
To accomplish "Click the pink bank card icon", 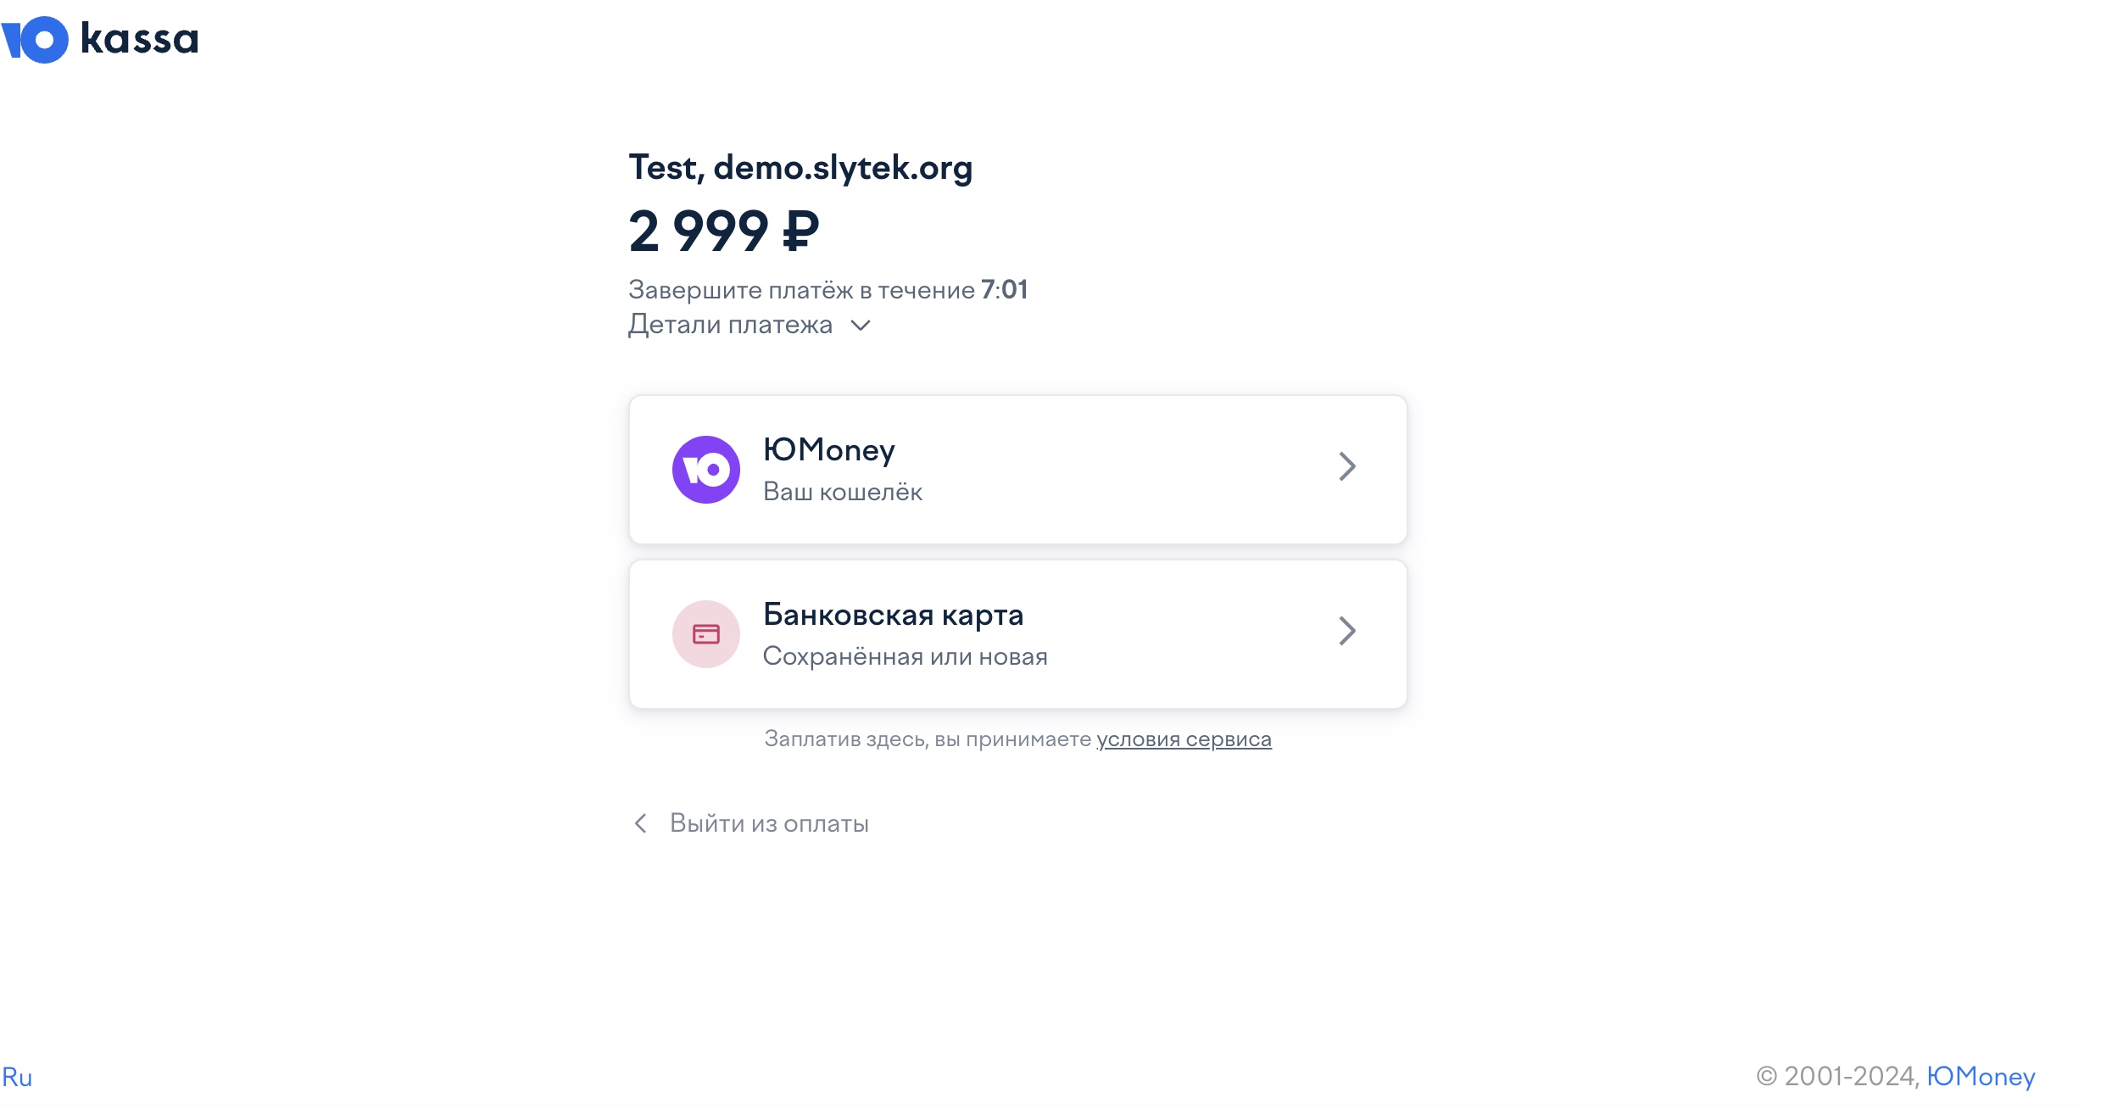I will click(x=706, y=634).
